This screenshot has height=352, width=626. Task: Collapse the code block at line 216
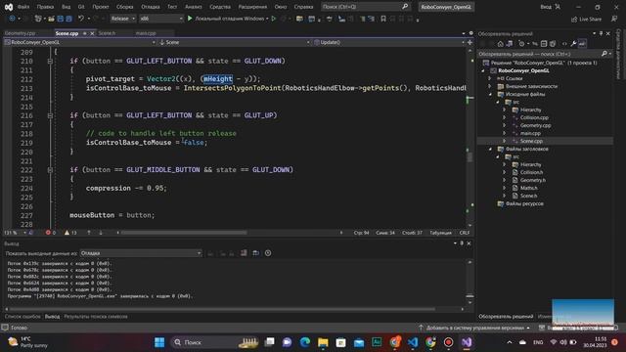(x=50, y=115)
